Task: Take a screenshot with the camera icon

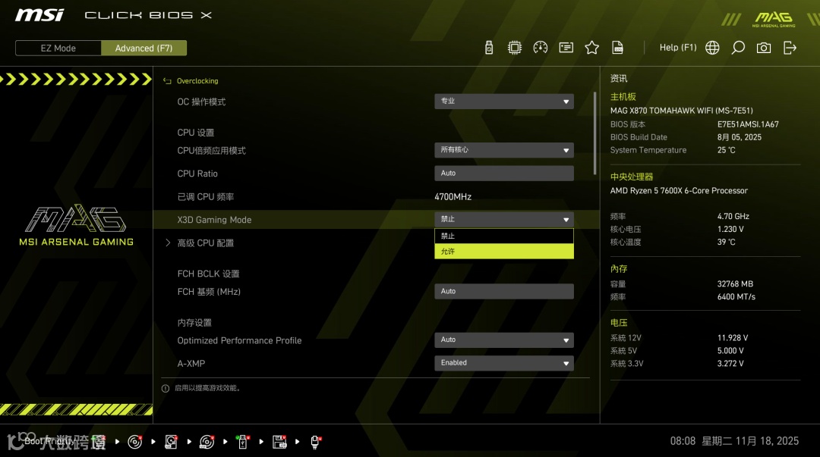Action: pos(764,48)
